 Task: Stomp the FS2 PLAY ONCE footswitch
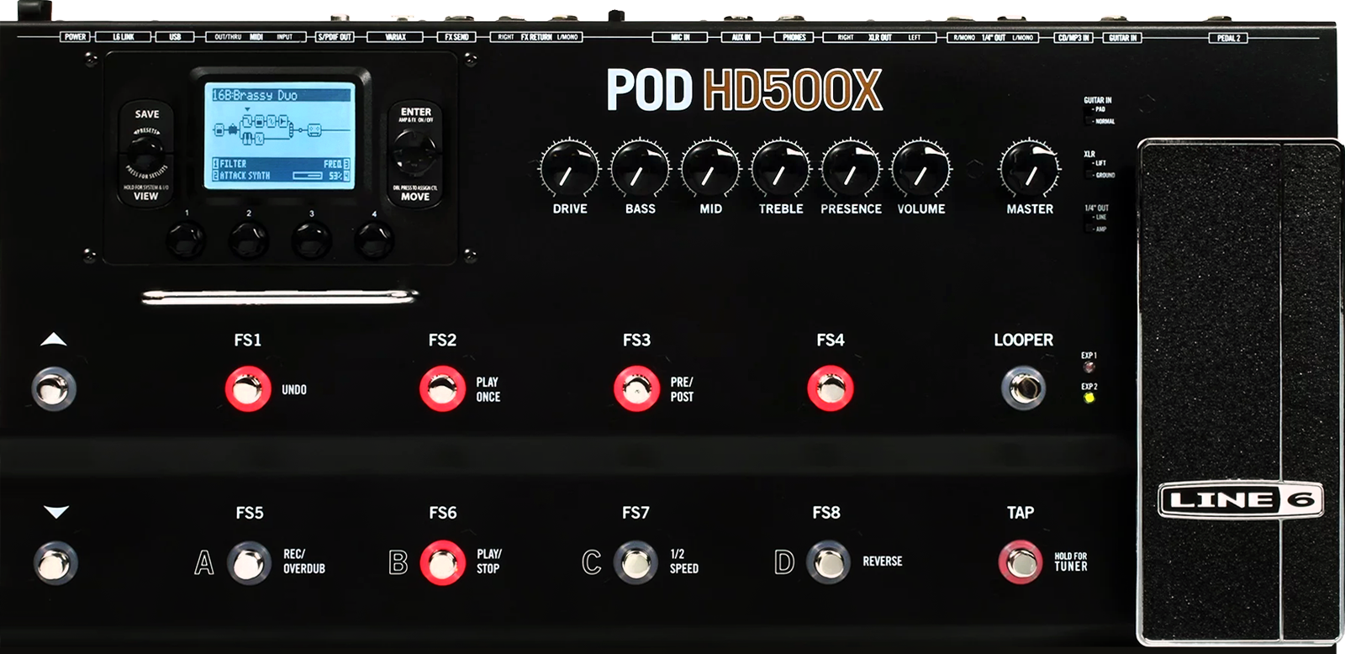click(442, 389)
